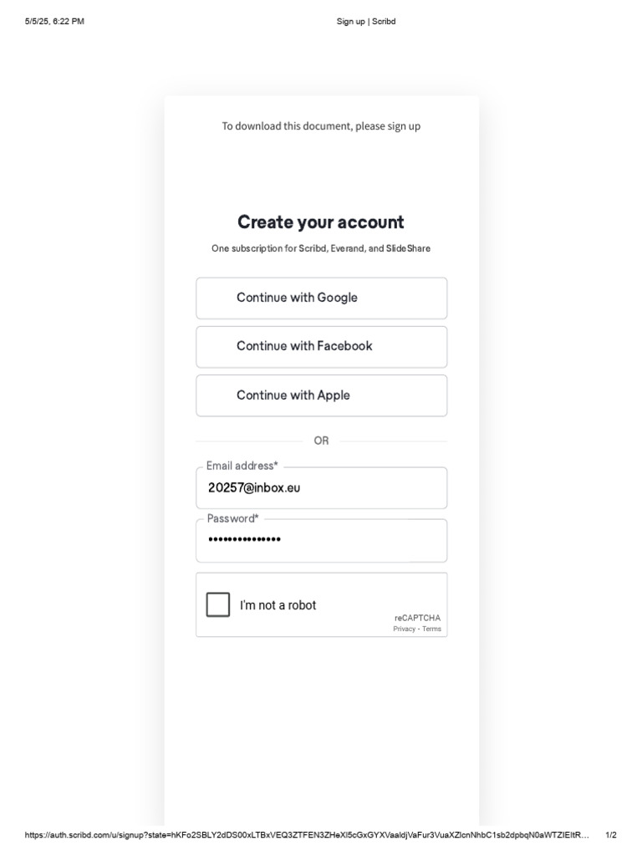This screenshot has height=856, width=642.
Task: Click the 'Sign up | Scribd' page title
Action: pos(365,22)
